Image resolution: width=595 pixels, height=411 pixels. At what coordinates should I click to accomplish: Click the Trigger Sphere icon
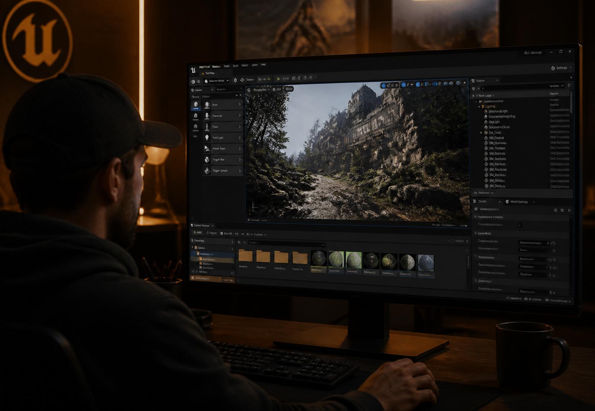(x=207, y=171)
